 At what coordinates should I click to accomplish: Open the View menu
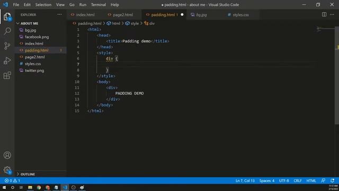coord(60,5)
